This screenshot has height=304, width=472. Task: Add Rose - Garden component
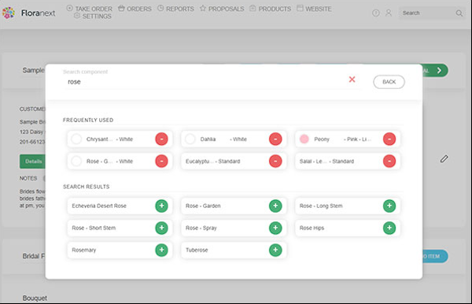(x=275, y=206)
